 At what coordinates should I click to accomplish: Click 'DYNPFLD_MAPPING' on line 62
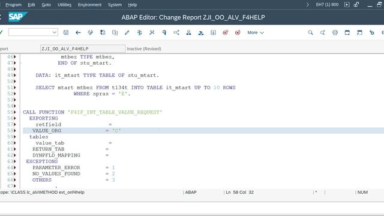coord(56,155)
